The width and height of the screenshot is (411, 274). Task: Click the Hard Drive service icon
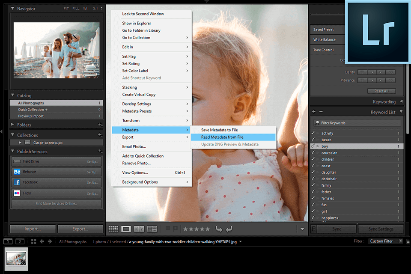[17, 161]
